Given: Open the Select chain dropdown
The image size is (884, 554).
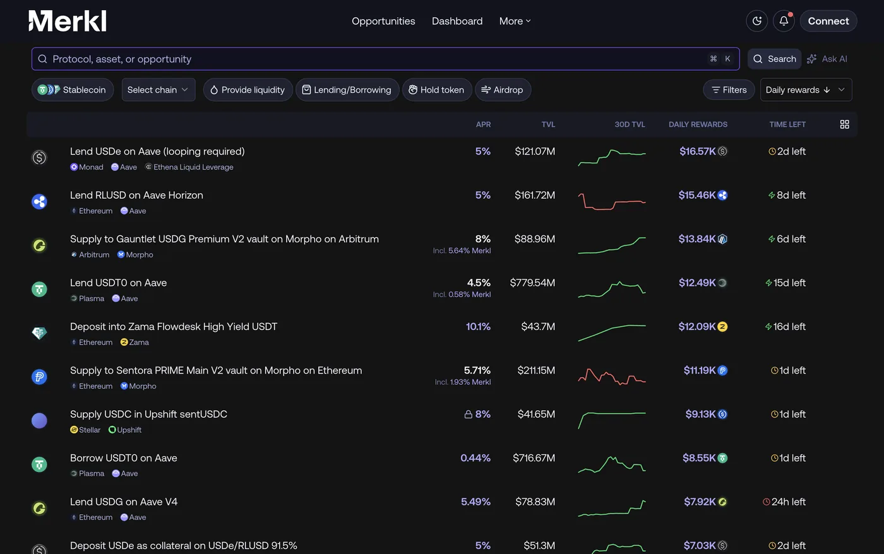Looking at the screenshot, I should pyautogui.click(x=158, y=90).
